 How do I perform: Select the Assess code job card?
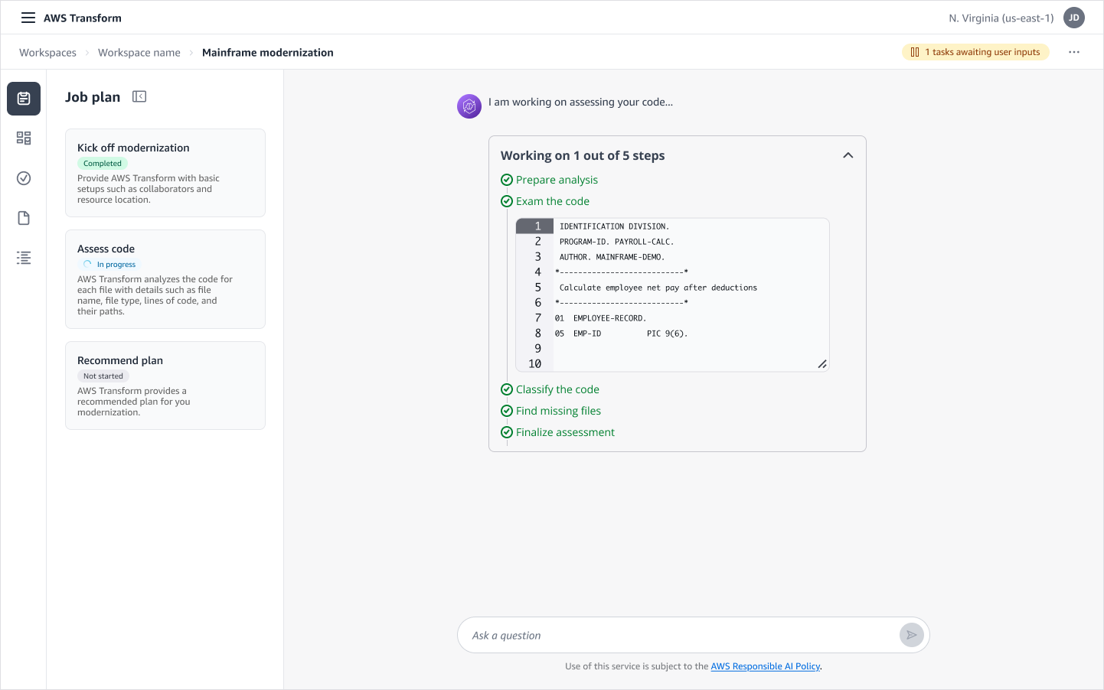165,279
